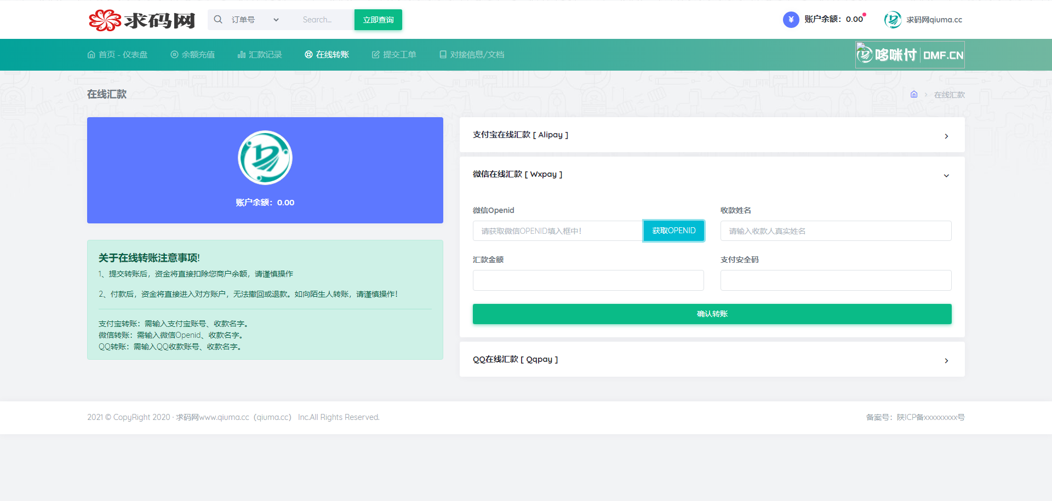Click the 立即查询 button
Screen dimensions: 1052x501
click(378, 20)
